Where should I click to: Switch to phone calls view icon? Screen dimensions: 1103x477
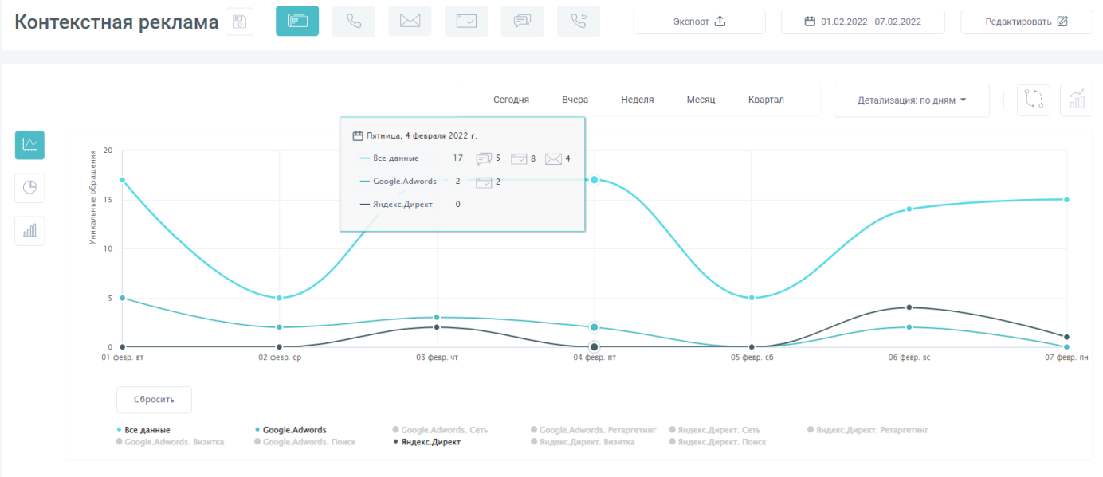[x=354, y=22]
